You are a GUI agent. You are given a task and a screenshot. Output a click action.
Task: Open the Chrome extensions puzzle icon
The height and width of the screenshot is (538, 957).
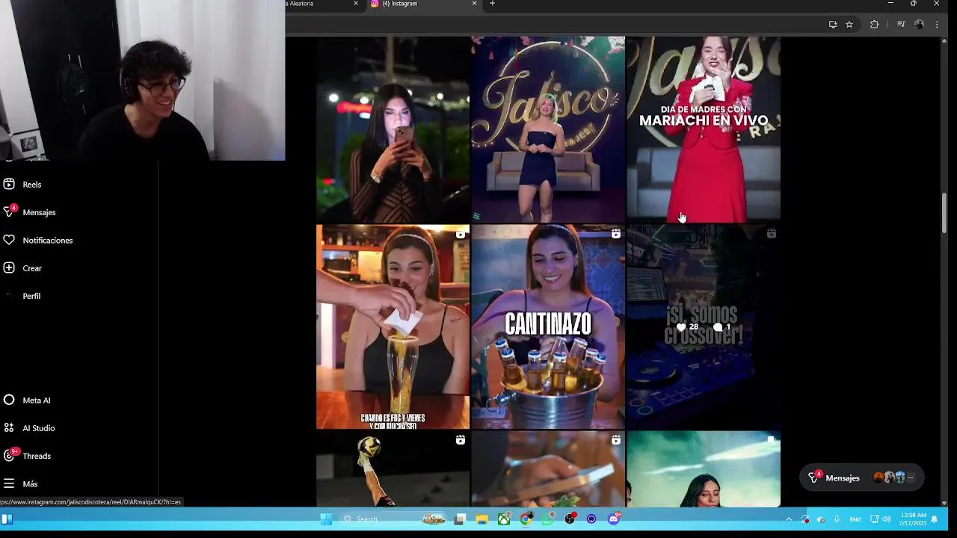pos(874,25)
